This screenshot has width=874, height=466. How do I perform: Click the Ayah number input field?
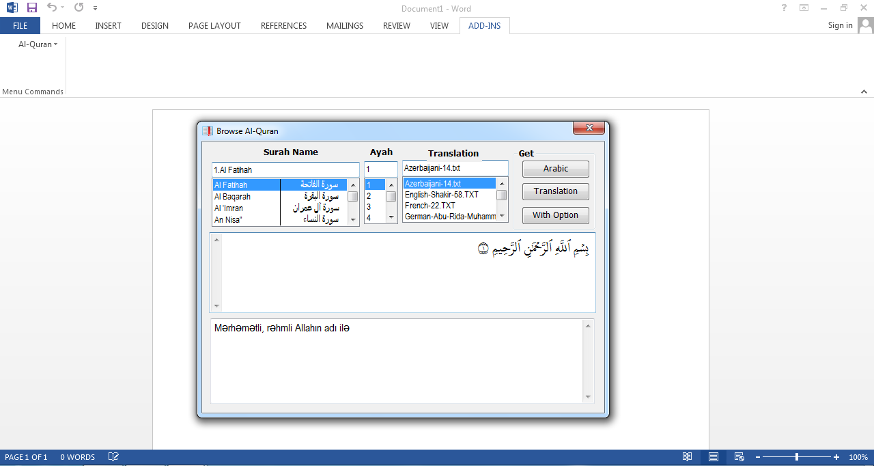coord(381,169)
